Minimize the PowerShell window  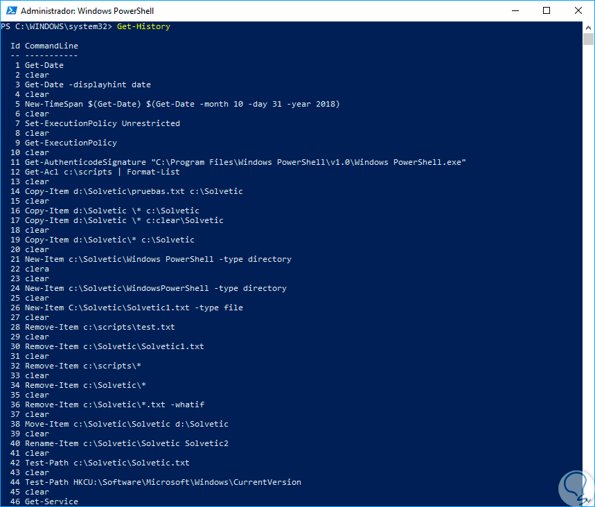pos(515,10)
